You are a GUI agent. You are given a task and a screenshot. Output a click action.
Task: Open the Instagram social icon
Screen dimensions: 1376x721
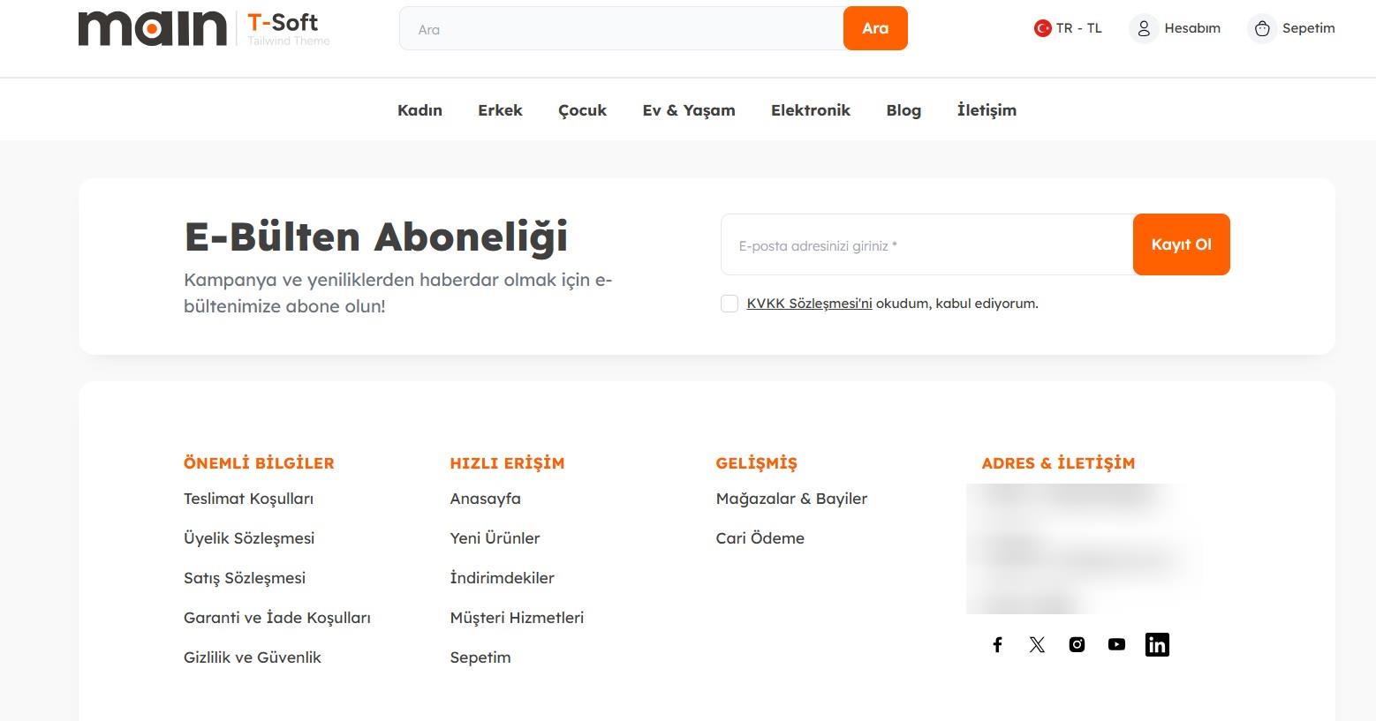pos(1077,645)
